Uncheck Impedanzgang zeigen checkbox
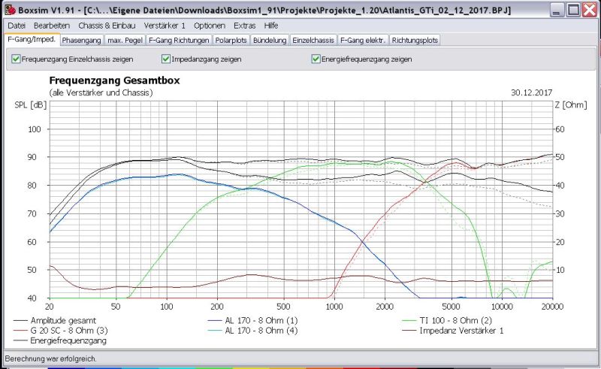The image size is (601, 369). pyautogui.click(x=166, y=59)
